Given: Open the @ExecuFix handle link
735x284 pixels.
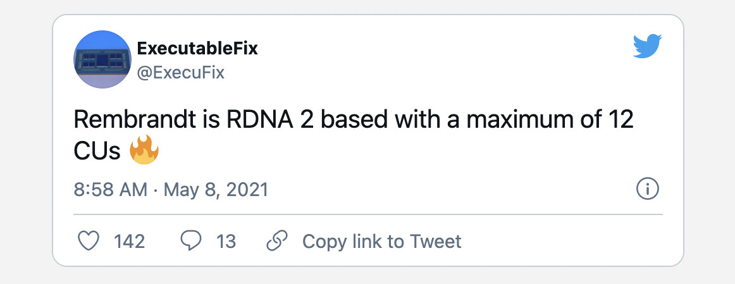Looking at the screenshot, I should (181, 73).
